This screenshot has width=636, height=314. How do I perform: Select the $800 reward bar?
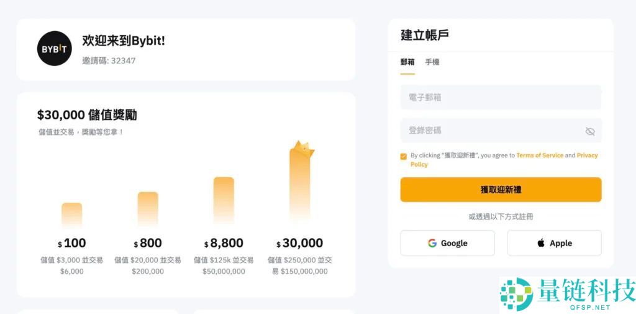[x=148, y=209]
